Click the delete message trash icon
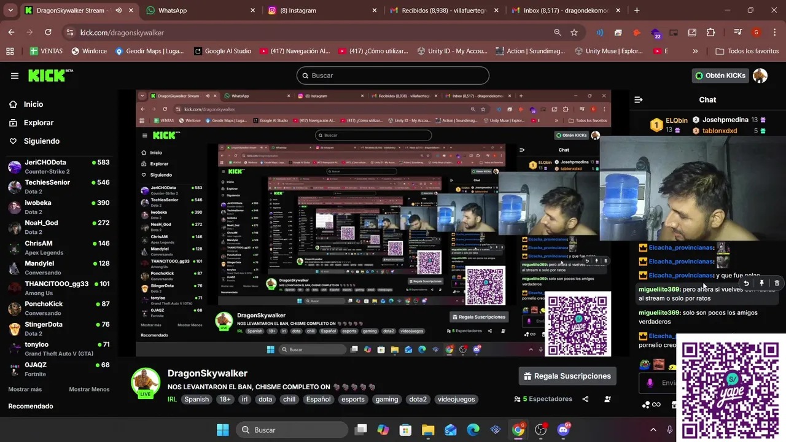786x442 pixels. pos(777,283)
